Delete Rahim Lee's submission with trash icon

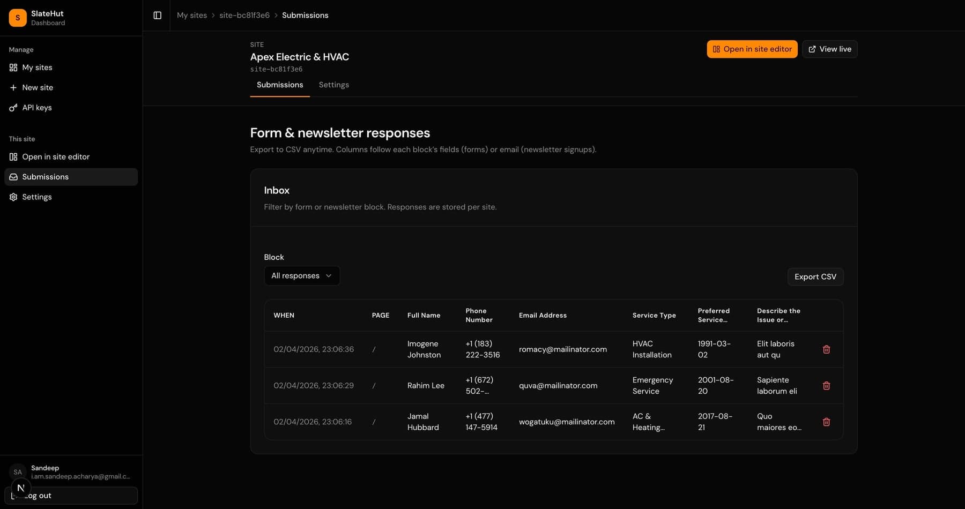[826, 386]
